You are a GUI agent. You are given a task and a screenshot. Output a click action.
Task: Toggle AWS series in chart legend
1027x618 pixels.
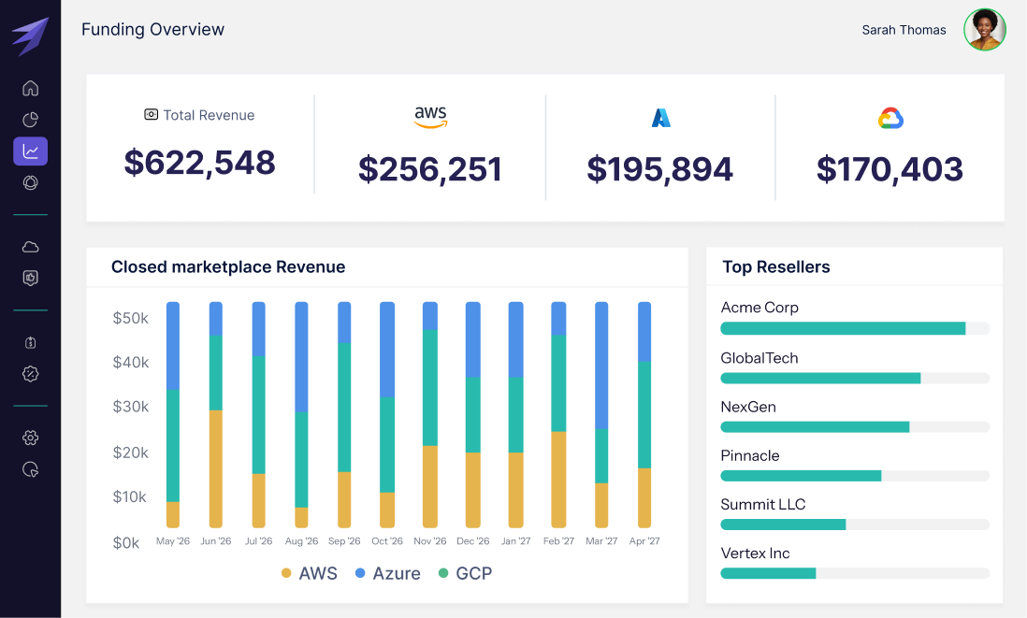pos(310,573)
